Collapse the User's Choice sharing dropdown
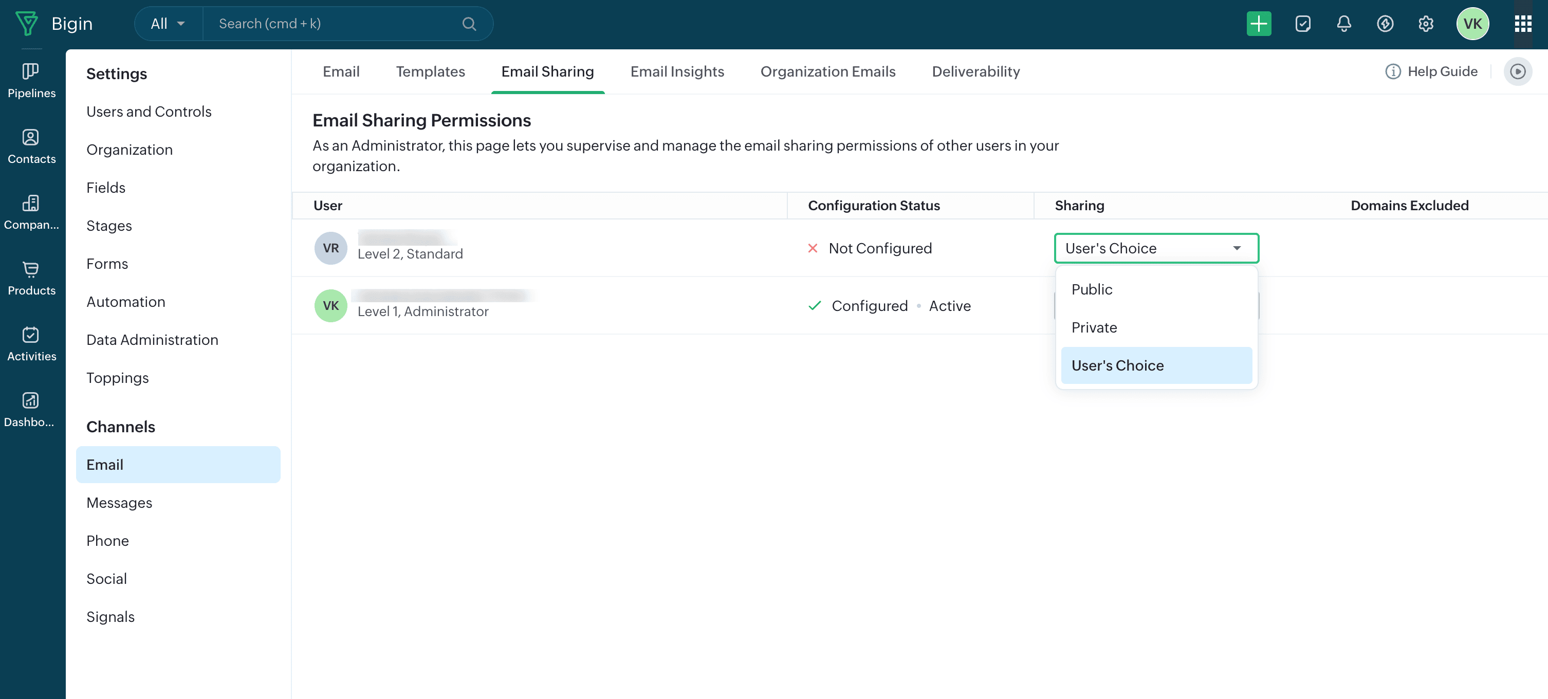 click(x=1155, y=248)
